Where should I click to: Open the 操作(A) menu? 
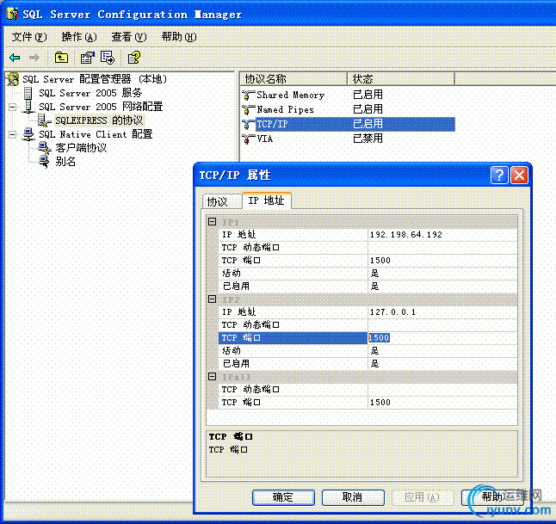(79, 36)
